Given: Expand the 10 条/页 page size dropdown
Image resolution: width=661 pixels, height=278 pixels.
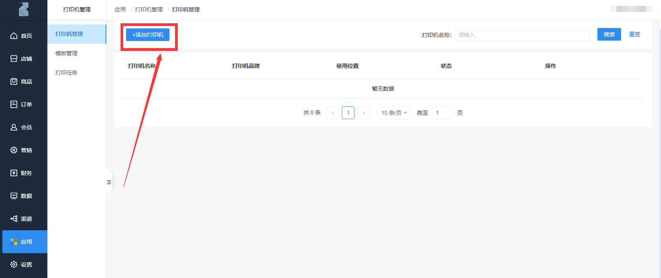Looking at the screenshot, I should click(394, 113).
